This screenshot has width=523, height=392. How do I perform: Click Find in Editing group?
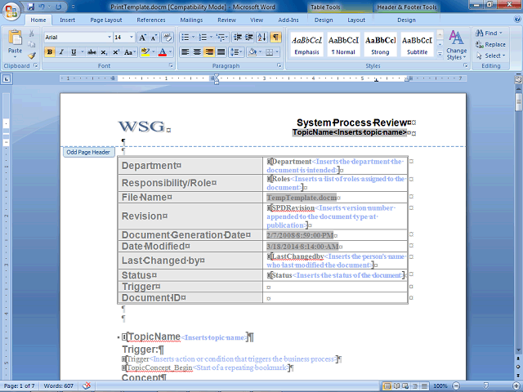(489, 33)
